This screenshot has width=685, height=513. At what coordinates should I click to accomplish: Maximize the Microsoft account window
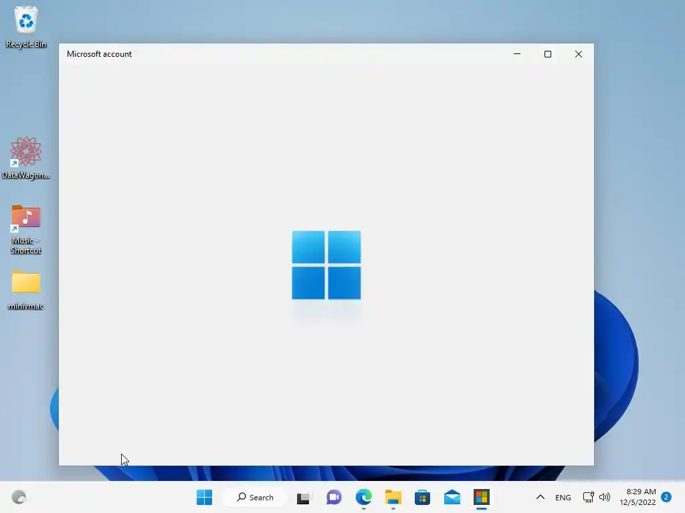[x=548, y=54]
